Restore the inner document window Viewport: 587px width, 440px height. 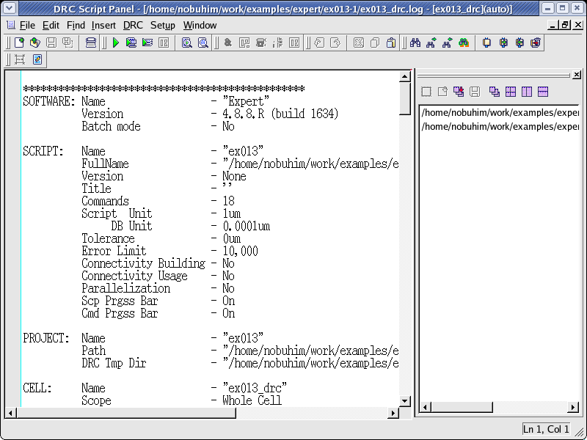(x=565, y=25)
